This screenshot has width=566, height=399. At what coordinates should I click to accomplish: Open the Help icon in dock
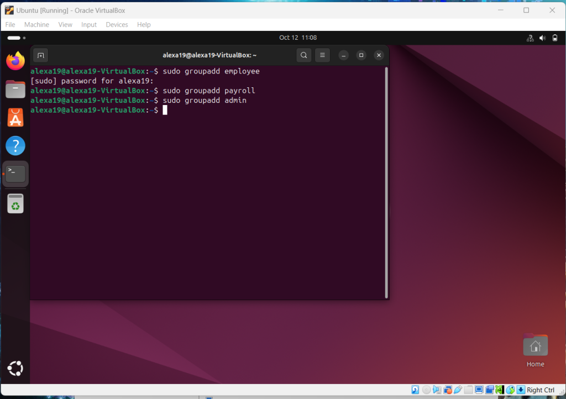click(15, 146)
